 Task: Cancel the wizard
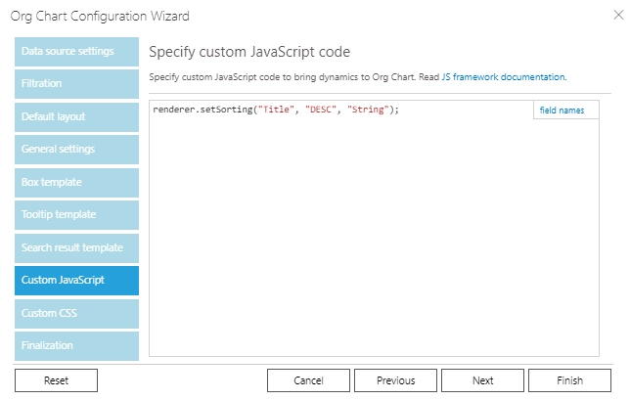308,380
